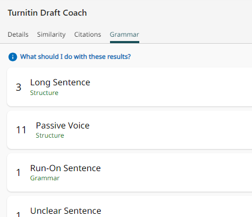Open the Unclear Sentence result card
Viewport: 252px width, 217px height.
click(130, 207)
